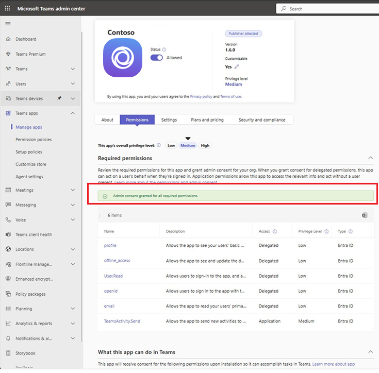Click the info icon in Type column header
The height and width of the screenshot is (373, 379).
[x=351, y=231]
